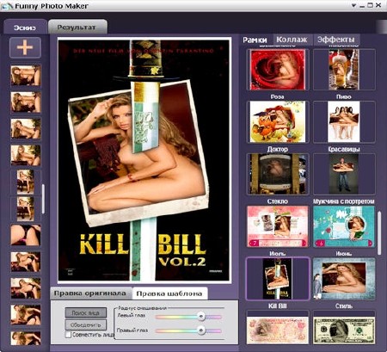
Task: Adjust the Левый глаз slider handle
Action: [201, 317]
